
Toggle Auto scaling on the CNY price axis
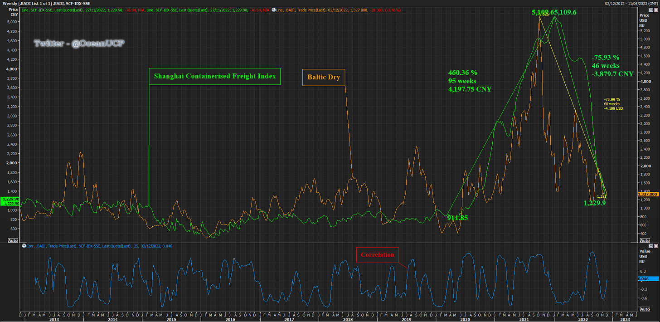pyautogui.click(x=13, y=240)
